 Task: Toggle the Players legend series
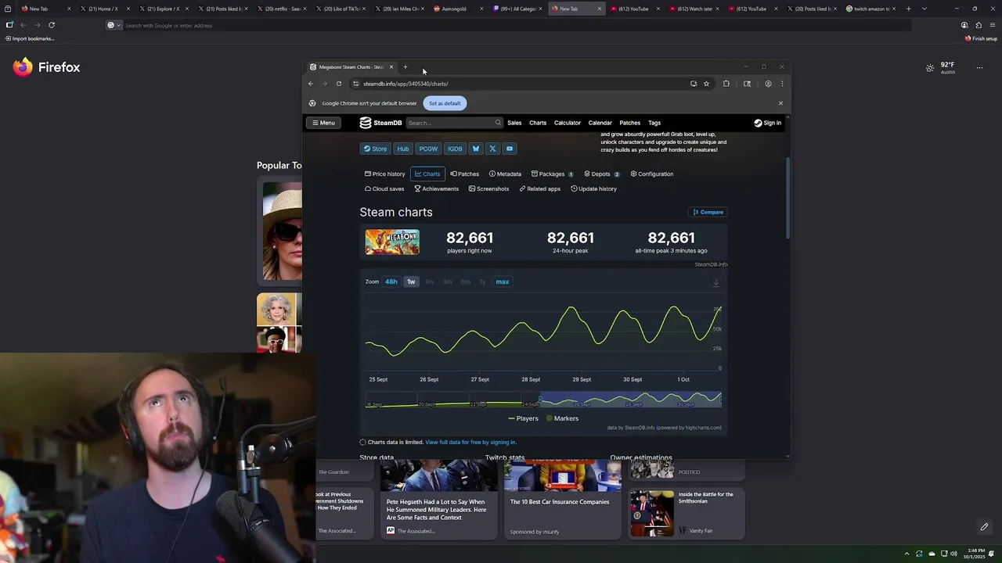point(523,418)
